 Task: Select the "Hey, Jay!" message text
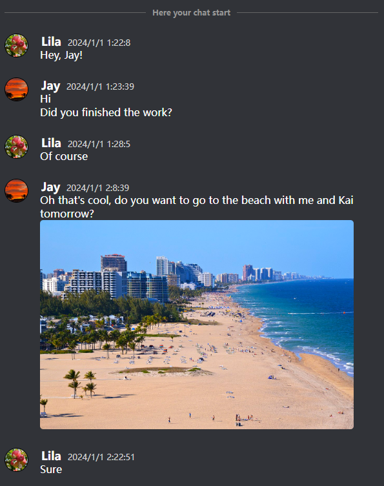tap(61, 56)
